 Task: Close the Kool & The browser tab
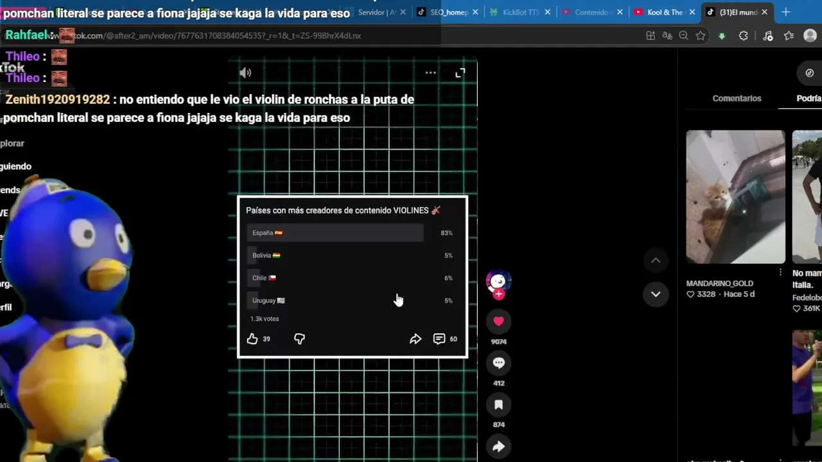pyautogui.click(x=692, y=12)
